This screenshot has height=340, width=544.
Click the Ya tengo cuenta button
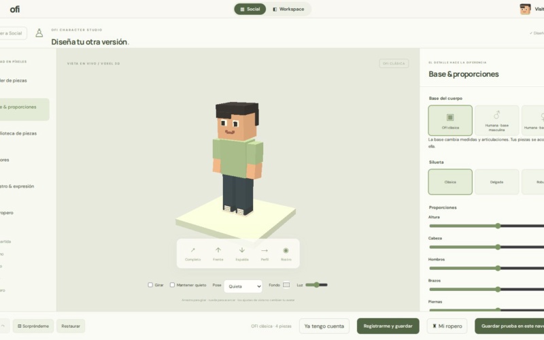pyautogui.click(x=324, y=326)
